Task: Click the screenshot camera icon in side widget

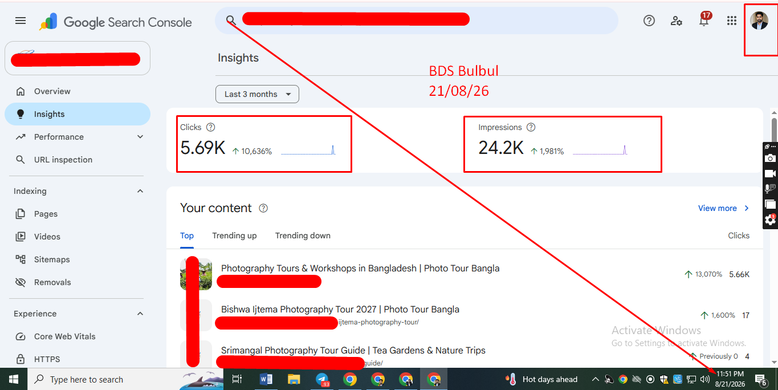Action: [x=770, y=159]
